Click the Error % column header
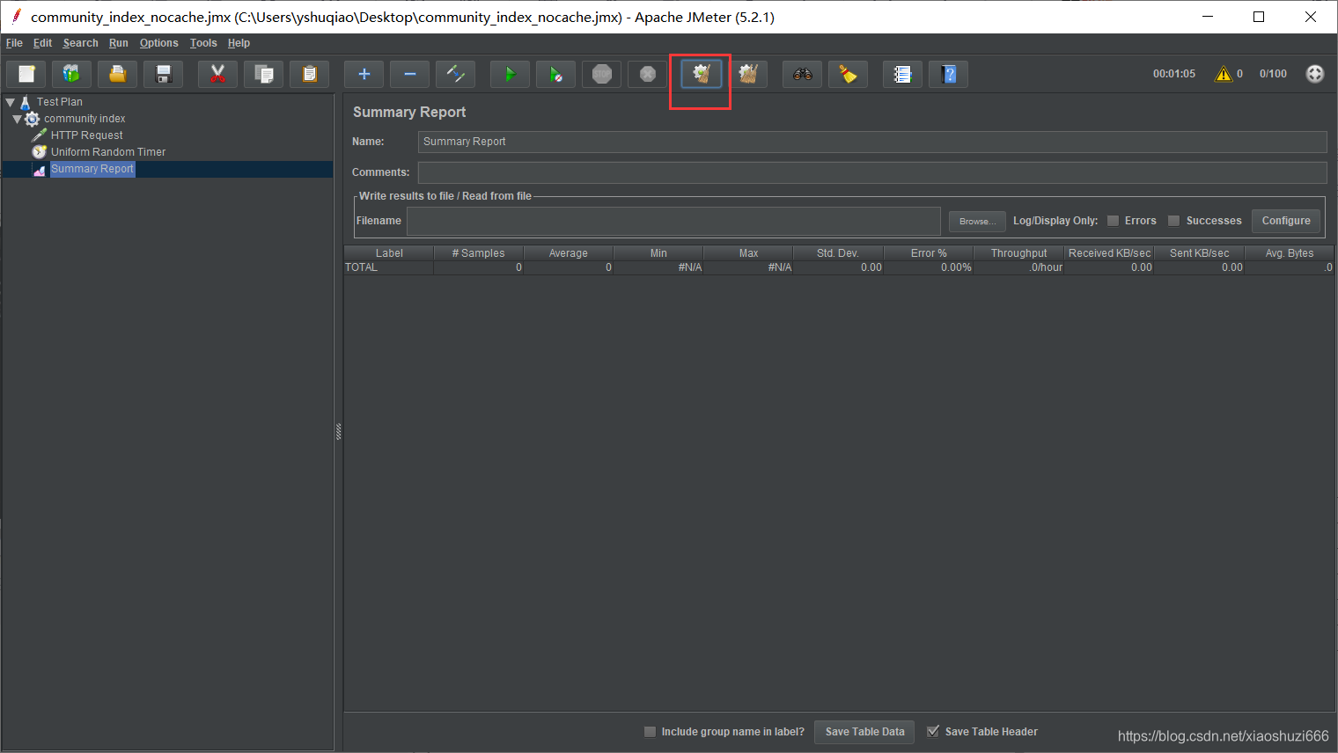1338x753 pixels. pos(929,253)
